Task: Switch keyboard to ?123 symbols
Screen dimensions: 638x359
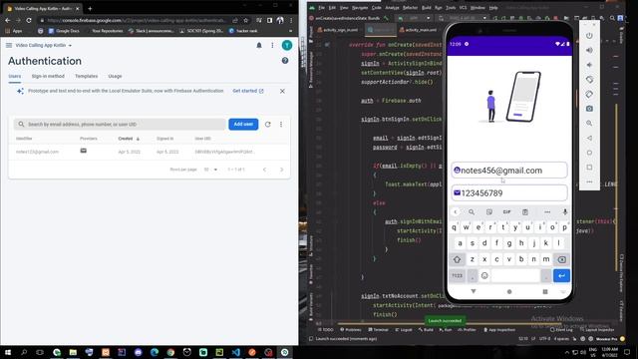Action: pyautogui.click(x=457, y=275)
